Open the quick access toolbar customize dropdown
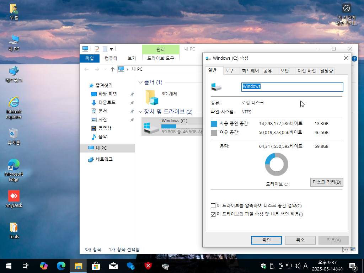Screen dimensions: 364x273 click(111, 49)
